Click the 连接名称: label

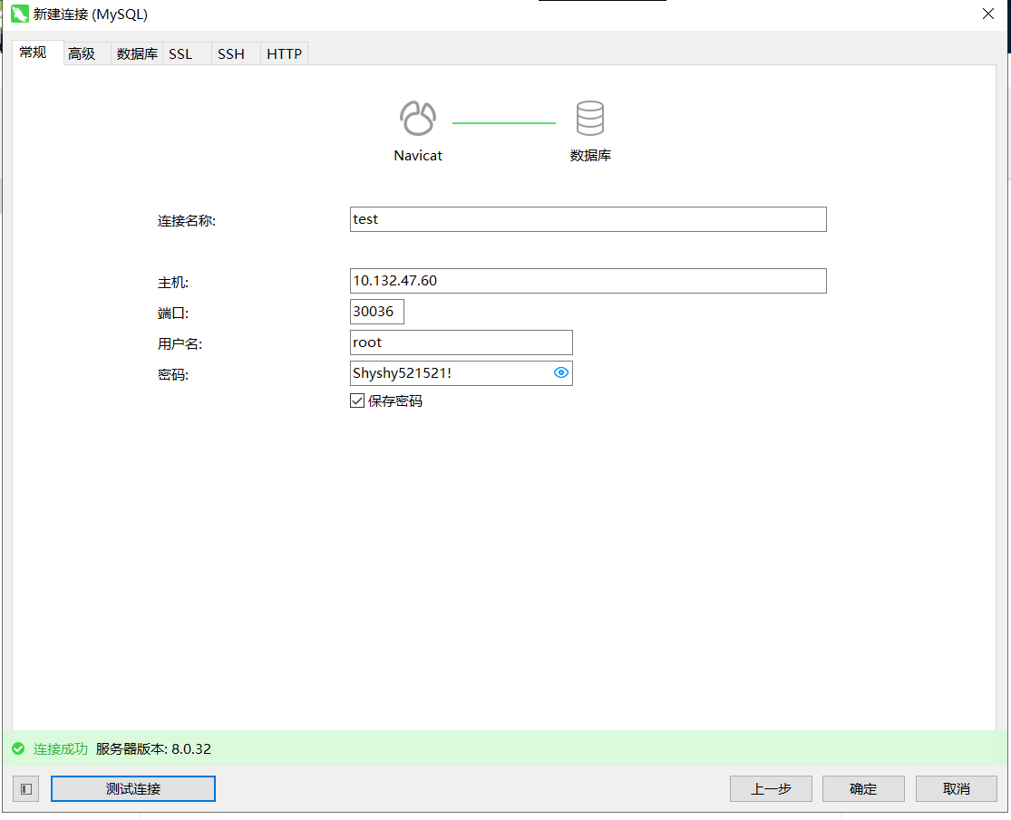pos(187,221)
